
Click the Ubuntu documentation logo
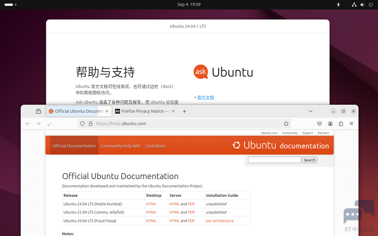tap(280, 146)
